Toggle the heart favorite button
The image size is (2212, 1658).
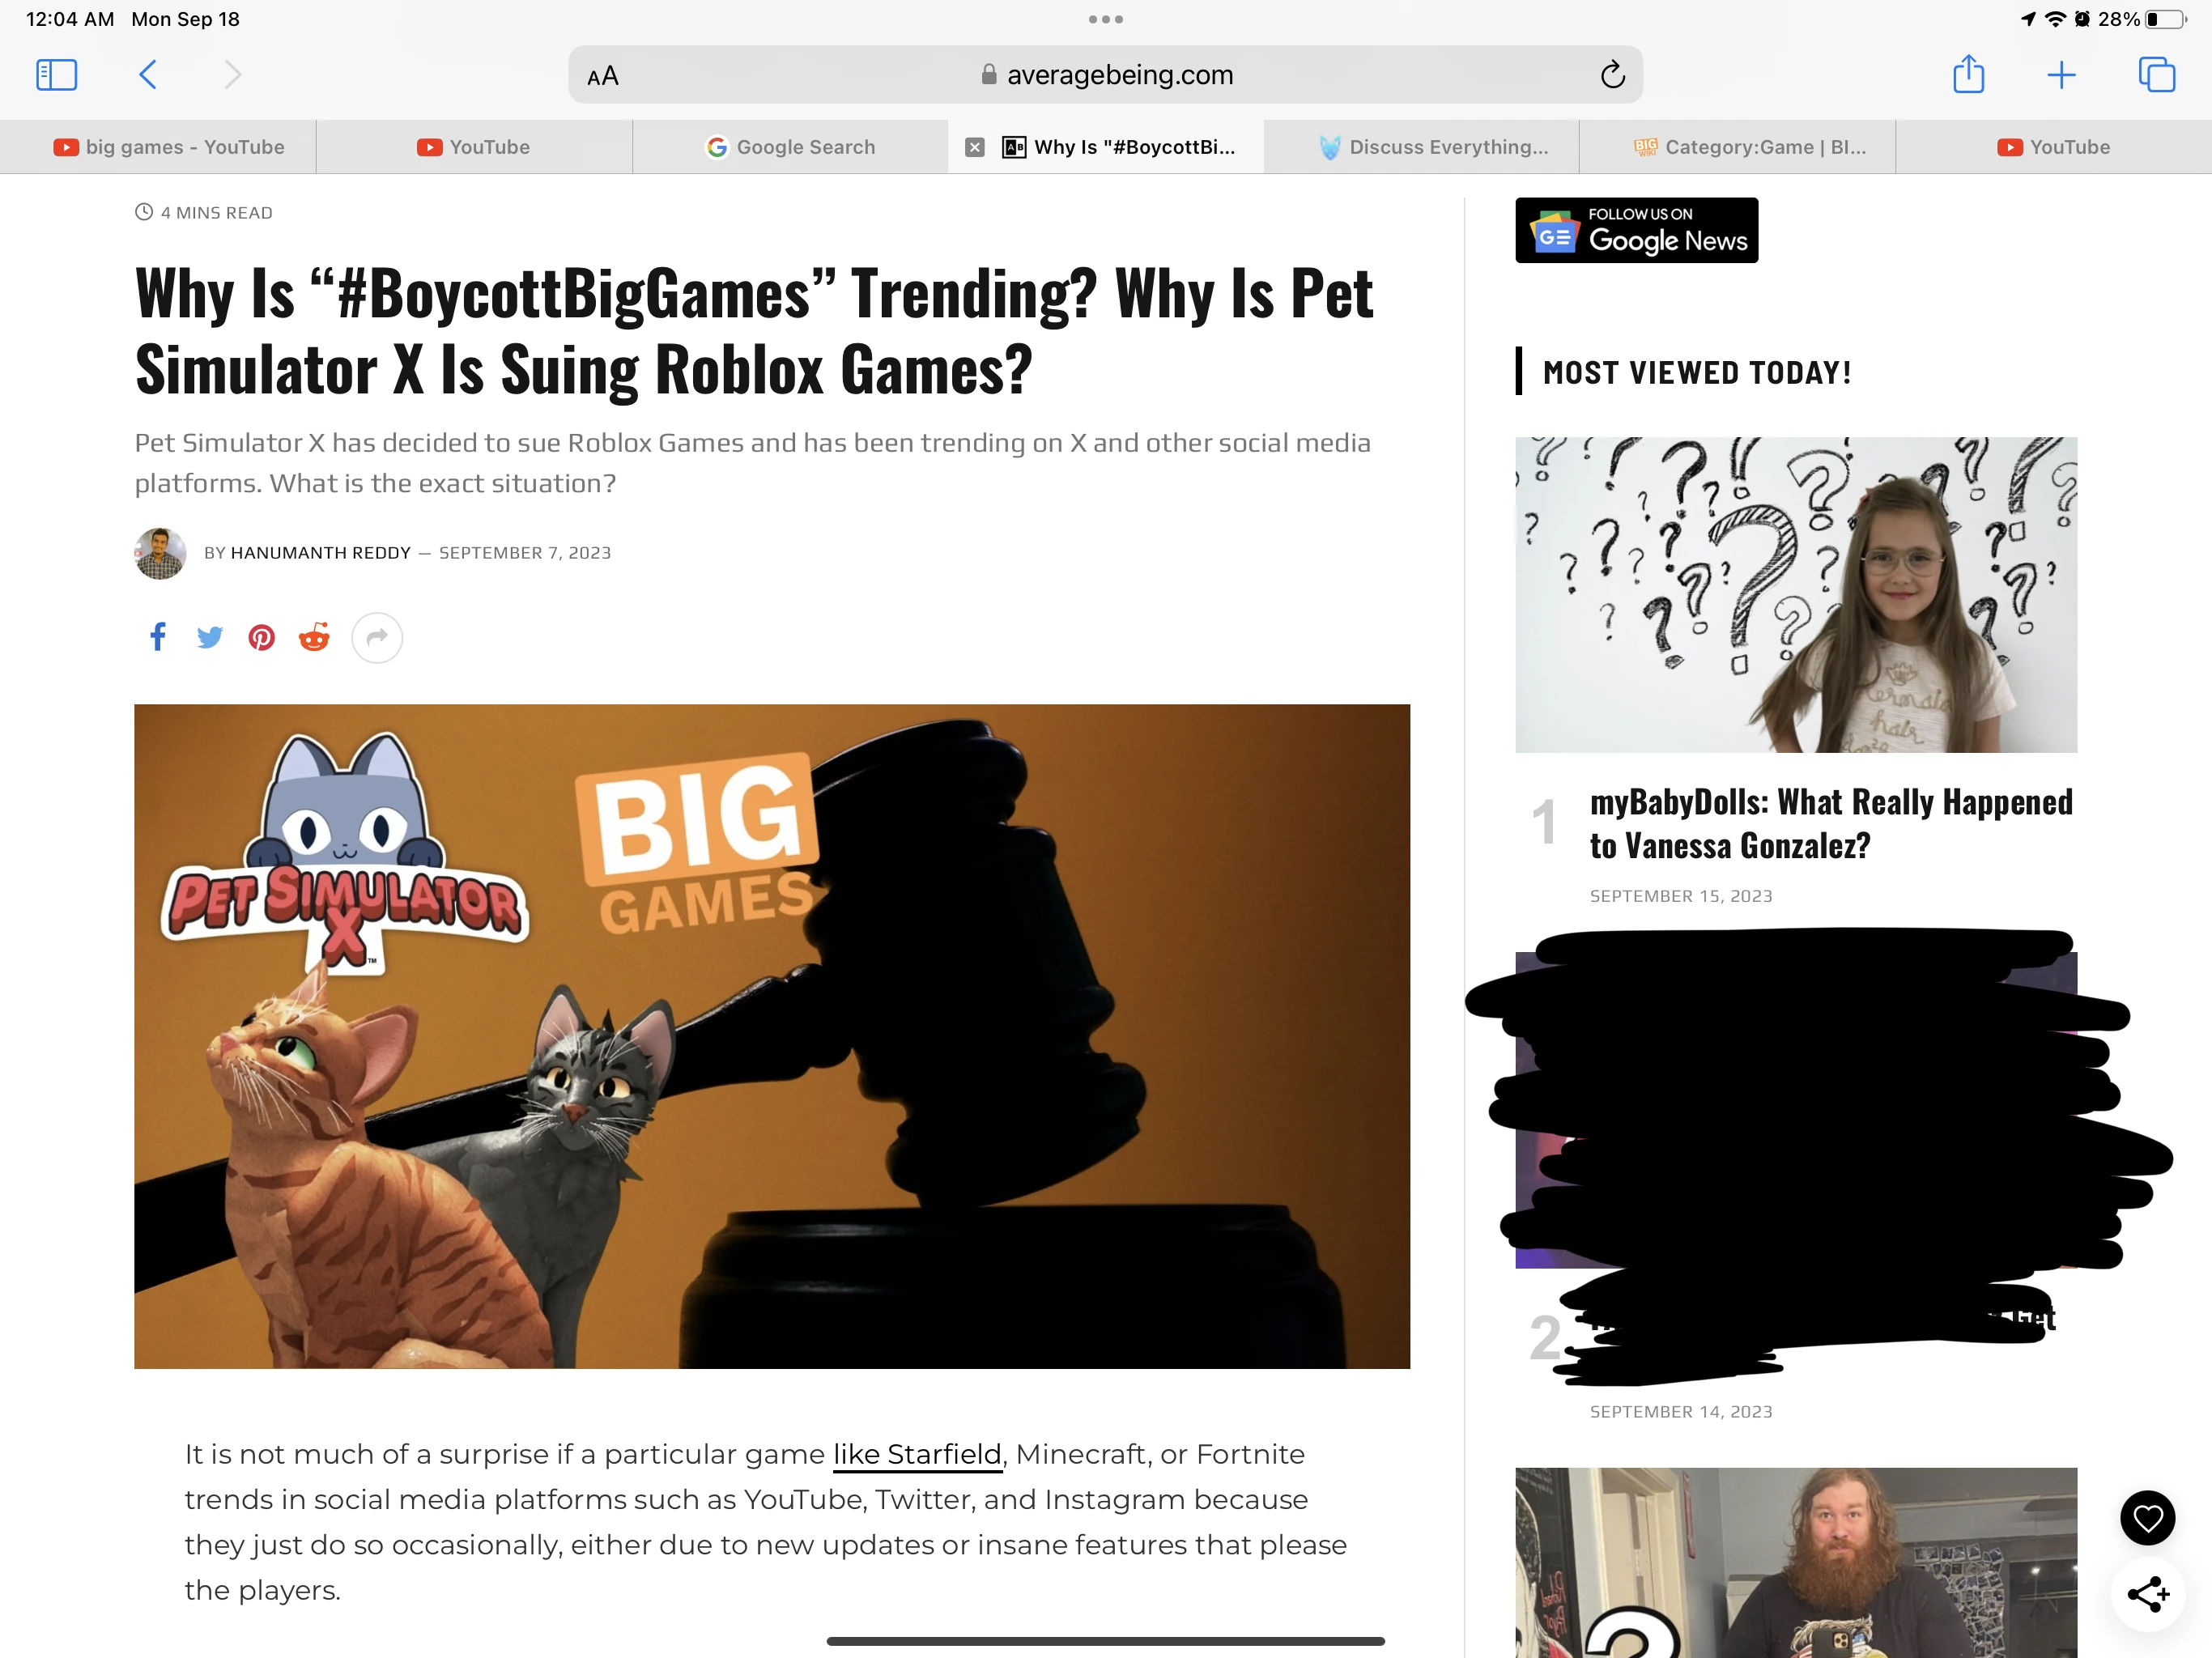[x=2147, y=1518]
